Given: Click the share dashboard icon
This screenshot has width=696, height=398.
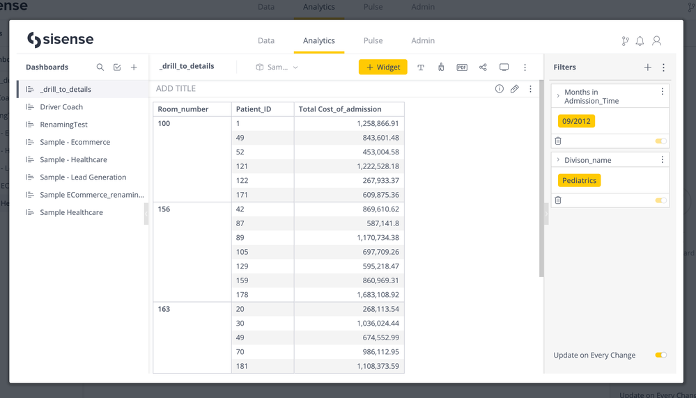Looking at the screenshot, I should pos(483,67).
